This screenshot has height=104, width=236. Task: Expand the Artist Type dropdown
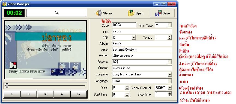tap(170, 25)
